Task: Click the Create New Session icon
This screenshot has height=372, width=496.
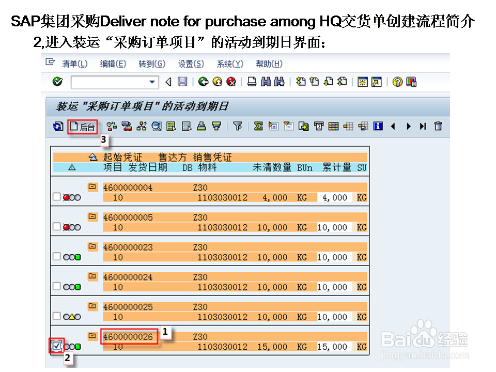Action: [x=363, y=82]
